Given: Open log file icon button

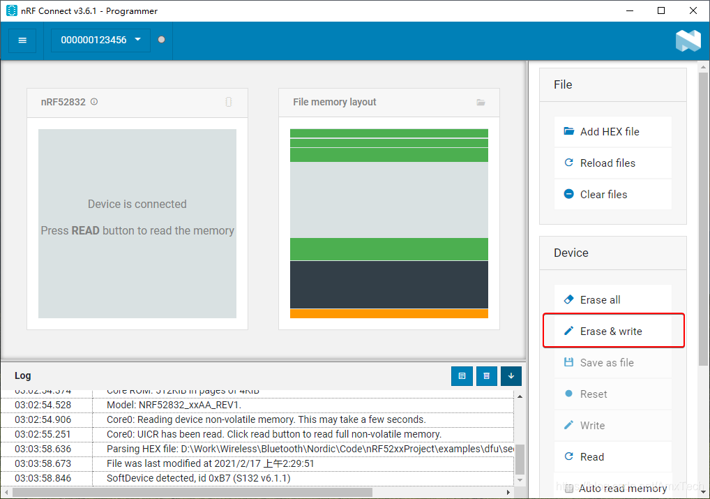Looking at the screenshot, I should (462, 376).
